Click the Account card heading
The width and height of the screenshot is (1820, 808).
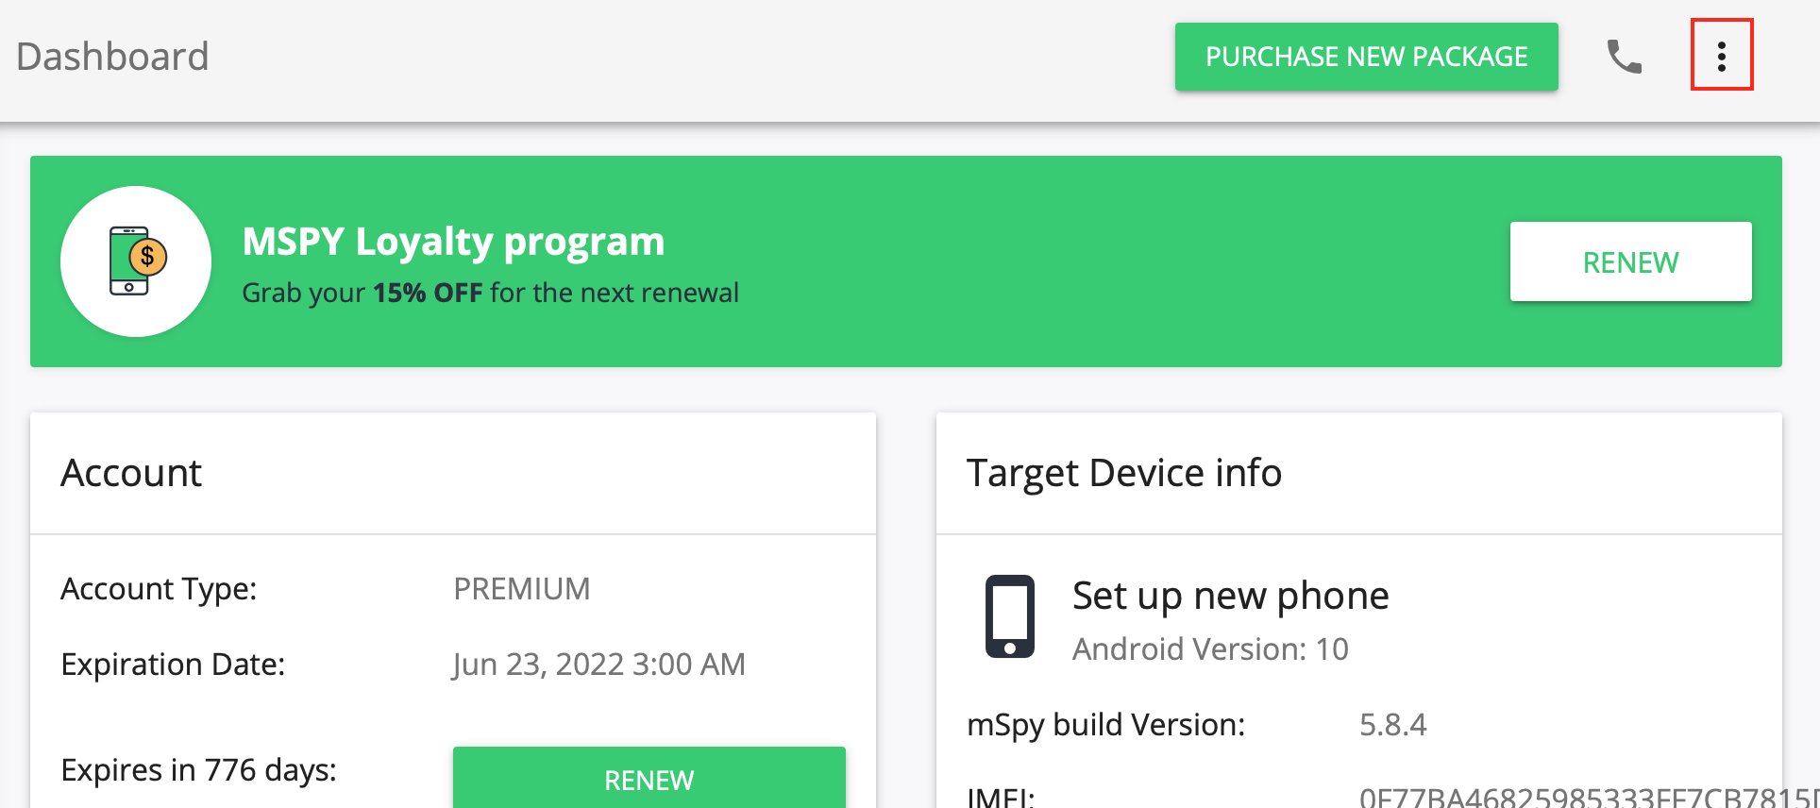(131, 473)
